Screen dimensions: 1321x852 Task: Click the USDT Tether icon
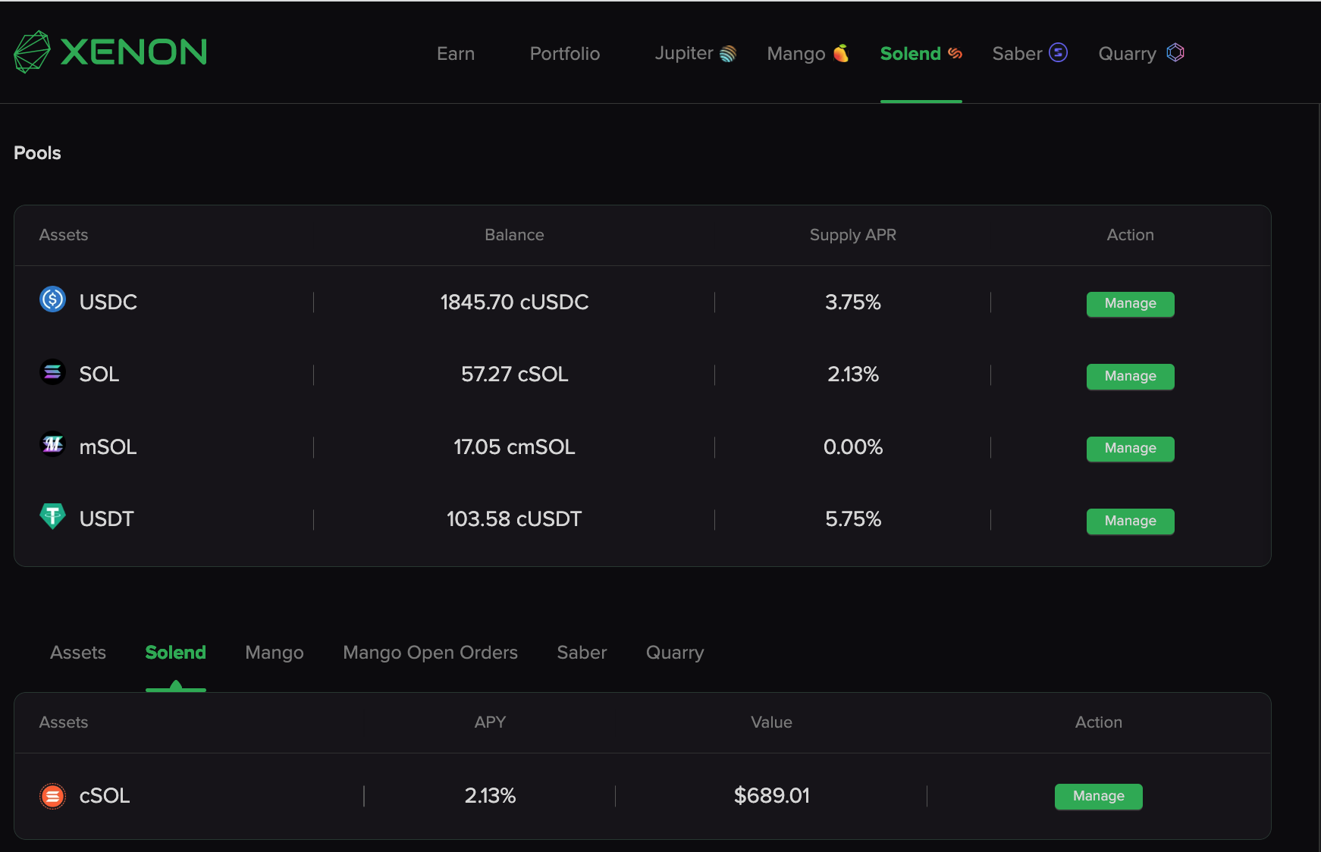click(x=52, y=516)
